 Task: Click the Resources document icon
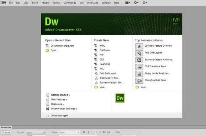coord(48,104)
